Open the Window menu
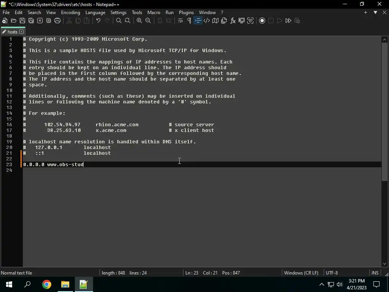389x292 pixels. click(207, 13)
